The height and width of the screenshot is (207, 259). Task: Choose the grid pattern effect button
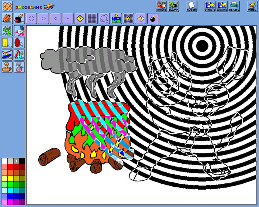pos(92,18)
